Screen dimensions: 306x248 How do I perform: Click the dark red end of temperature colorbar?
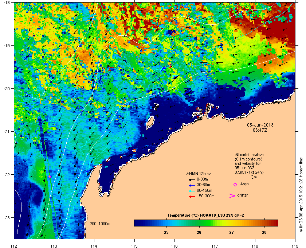(275, 223)
